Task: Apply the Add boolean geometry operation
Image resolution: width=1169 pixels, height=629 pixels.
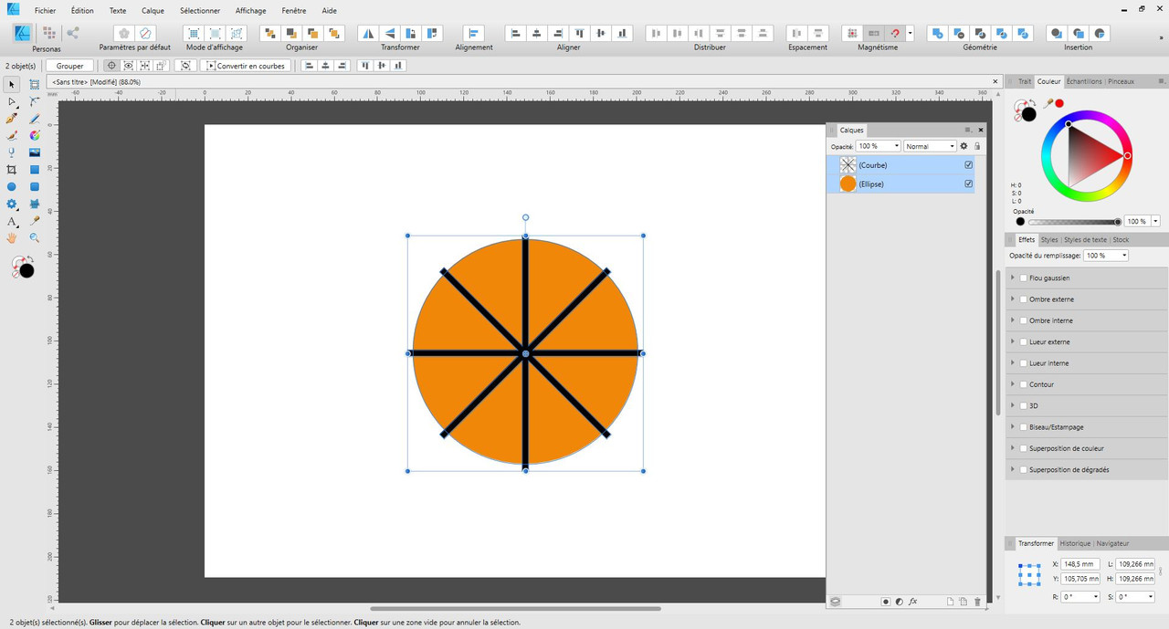Action: pos(936,33)
